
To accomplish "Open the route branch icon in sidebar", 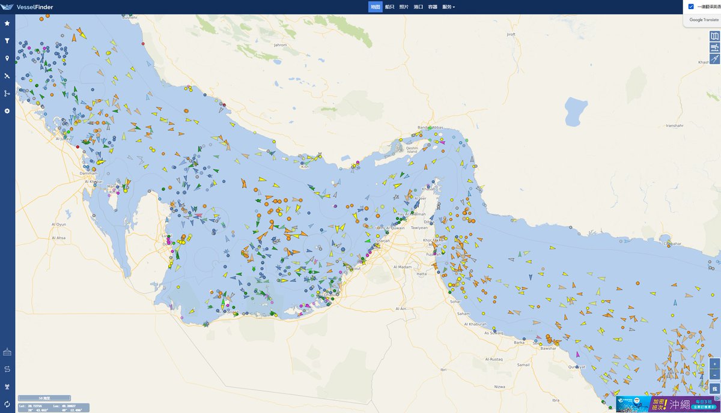I will tap(7, 94).
